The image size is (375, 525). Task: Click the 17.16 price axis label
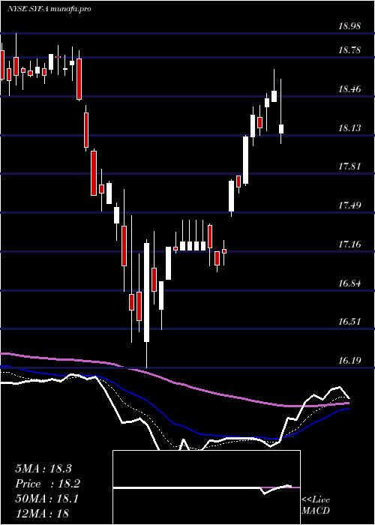[349, 244]
